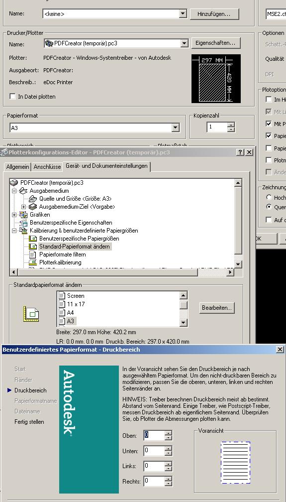
Task: Click tree view vertical scrollbar down arrow
Action: [x=238, y=264]
